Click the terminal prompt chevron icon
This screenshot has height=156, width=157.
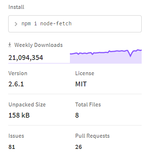(16, 24)
